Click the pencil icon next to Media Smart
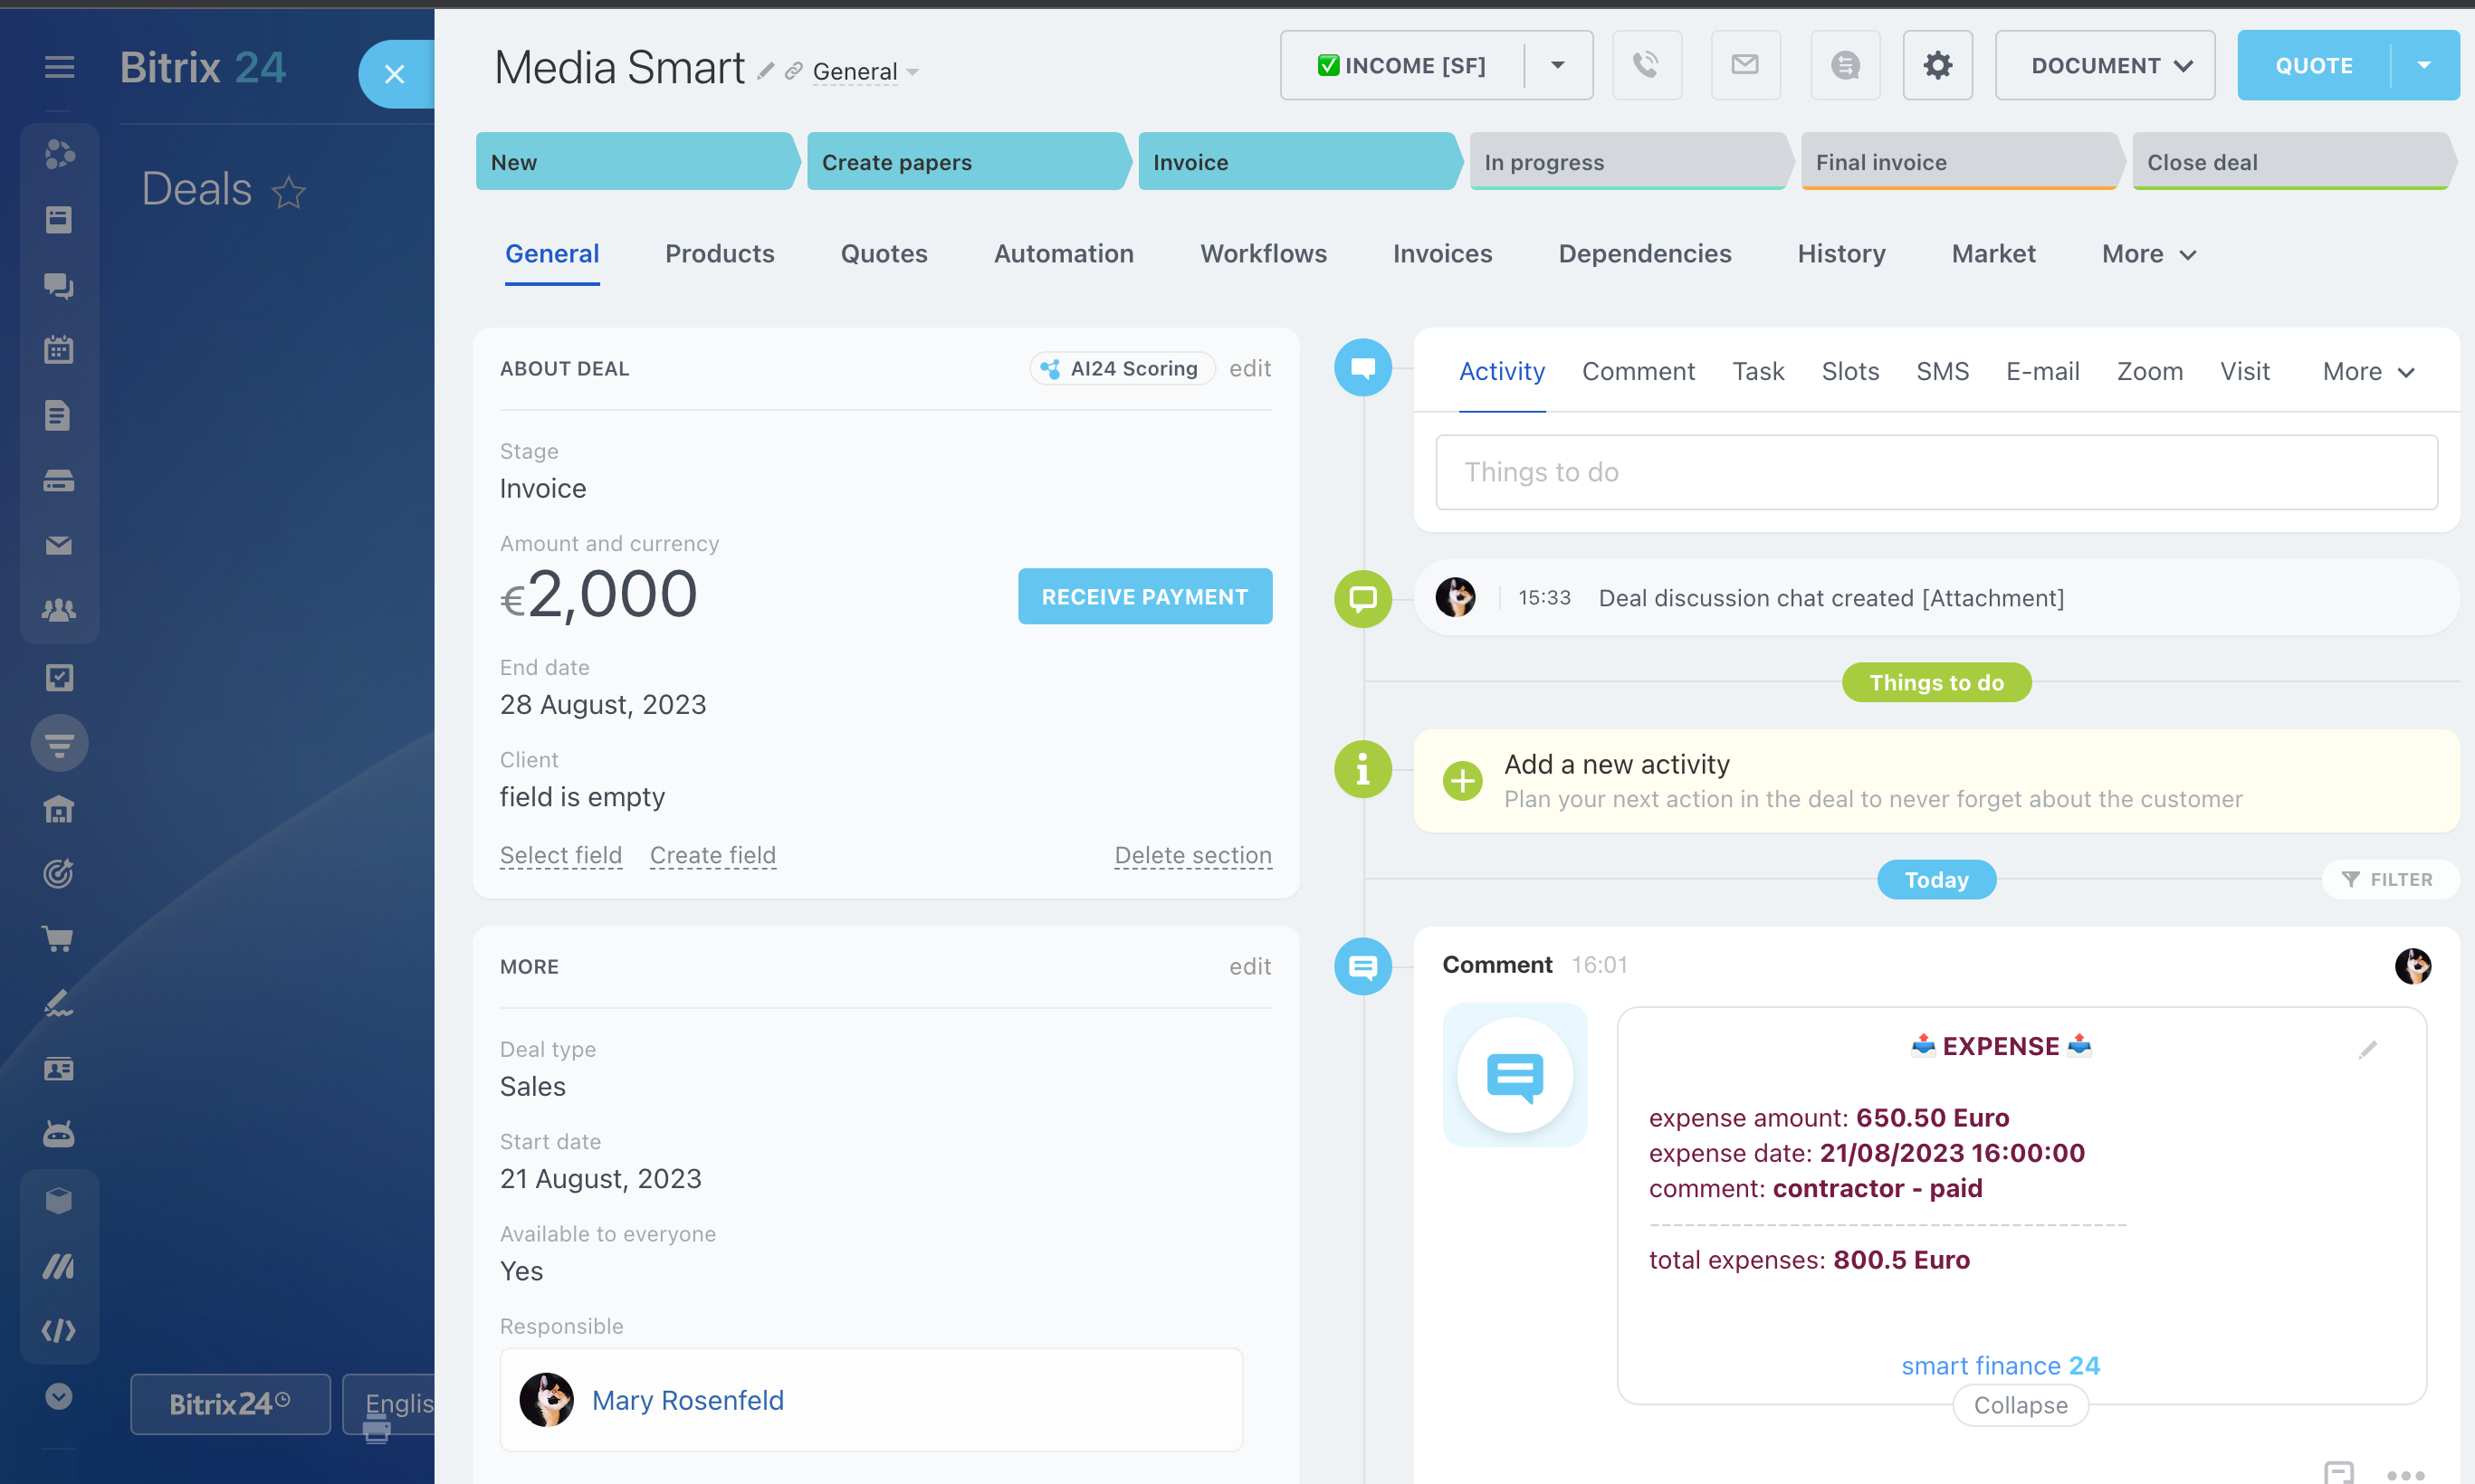This screenshot has height=1484, width=2475. [x=765, y=71]
